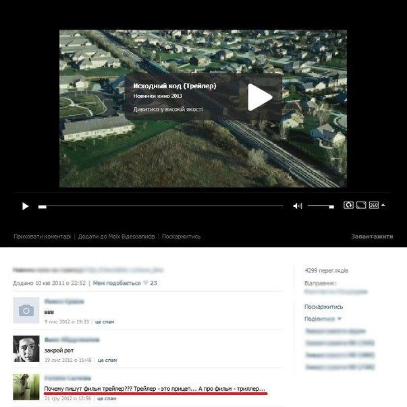Click the date '9 лис 2012 о 19:33'
This screenshot has height=407, width=407.
click(x=67, y=321)
